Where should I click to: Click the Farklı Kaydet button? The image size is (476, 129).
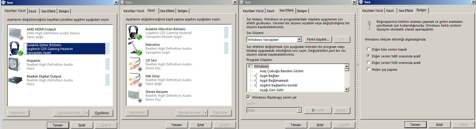tap(318, 39)
